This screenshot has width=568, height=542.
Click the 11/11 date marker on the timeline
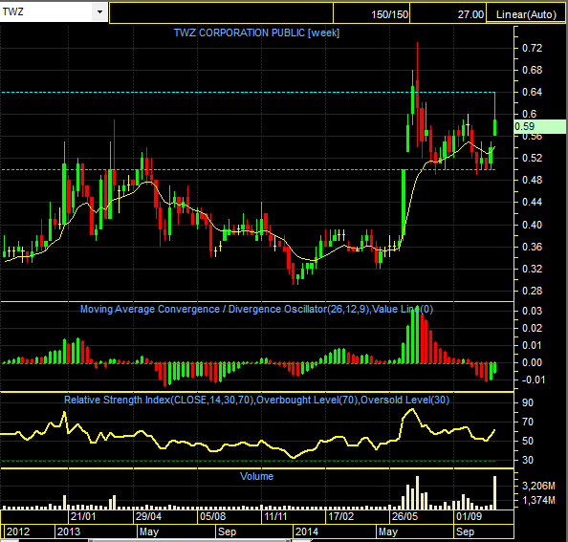click(x=276, y=516)
